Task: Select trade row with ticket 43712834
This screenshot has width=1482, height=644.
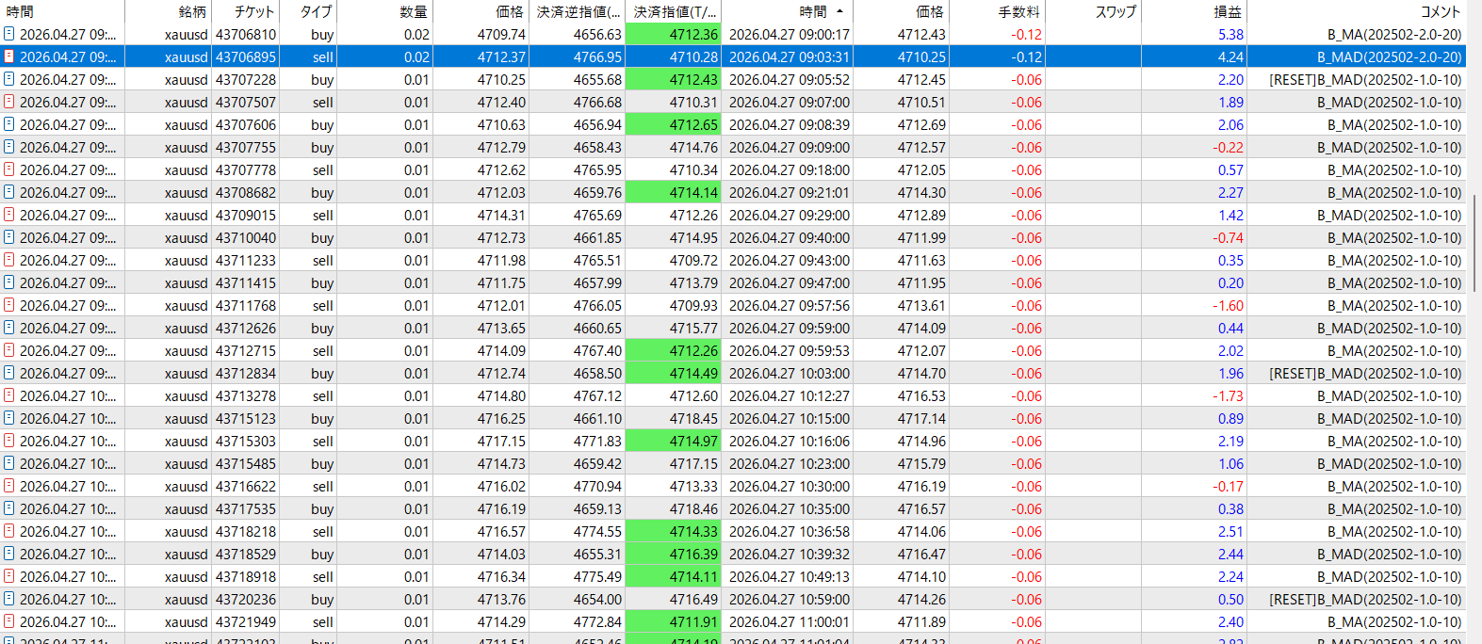Action: pyautogui.click(x=733, y=373)
